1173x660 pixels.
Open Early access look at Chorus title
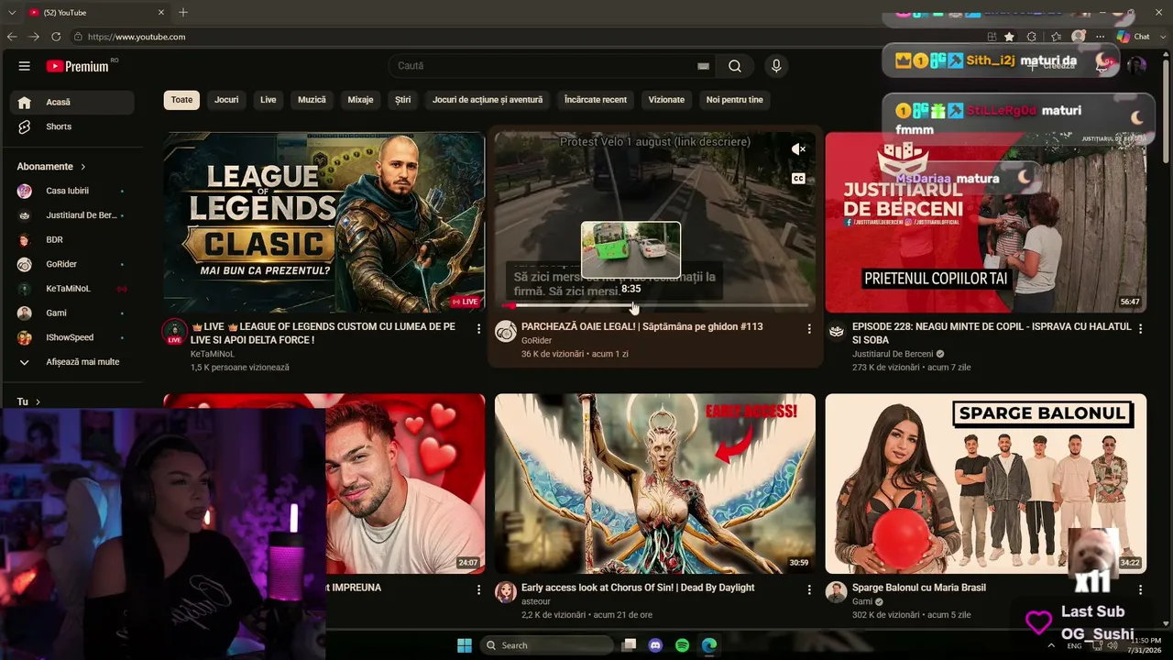[x=638, y=588]
